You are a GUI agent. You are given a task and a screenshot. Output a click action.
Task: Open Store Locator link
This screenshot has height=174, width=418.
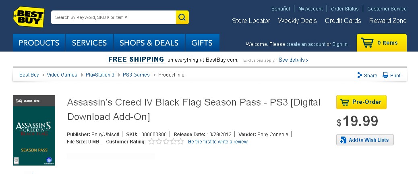(251, 21)
